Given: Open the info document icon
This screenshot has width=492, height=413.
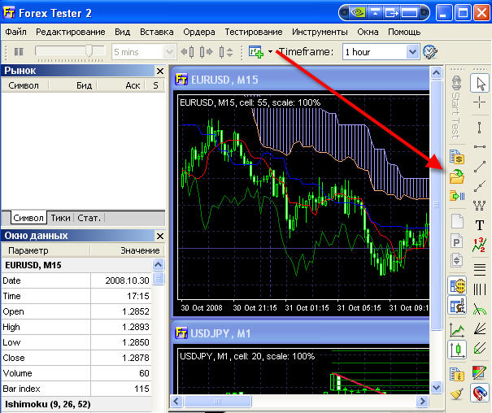Looking at the screenshot, I should 457,374.
